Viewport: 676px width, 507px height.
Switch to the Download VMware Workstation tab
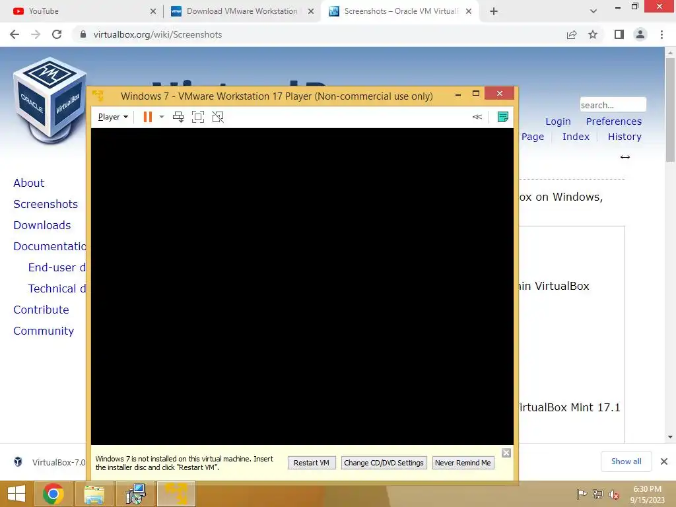(242, 11)
